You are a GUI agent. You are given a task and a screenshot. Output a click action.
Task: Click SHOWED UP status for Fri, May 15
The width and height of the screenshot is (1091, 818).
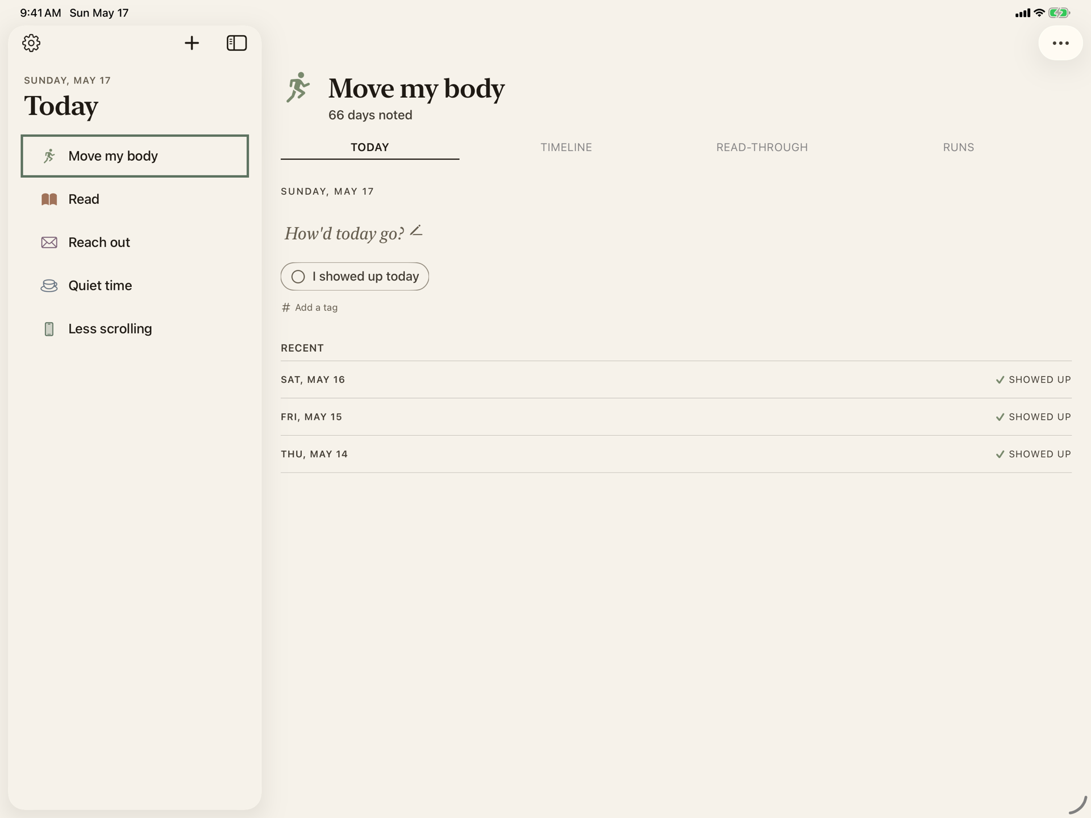pyautogui.click(x=1033, y=417)
